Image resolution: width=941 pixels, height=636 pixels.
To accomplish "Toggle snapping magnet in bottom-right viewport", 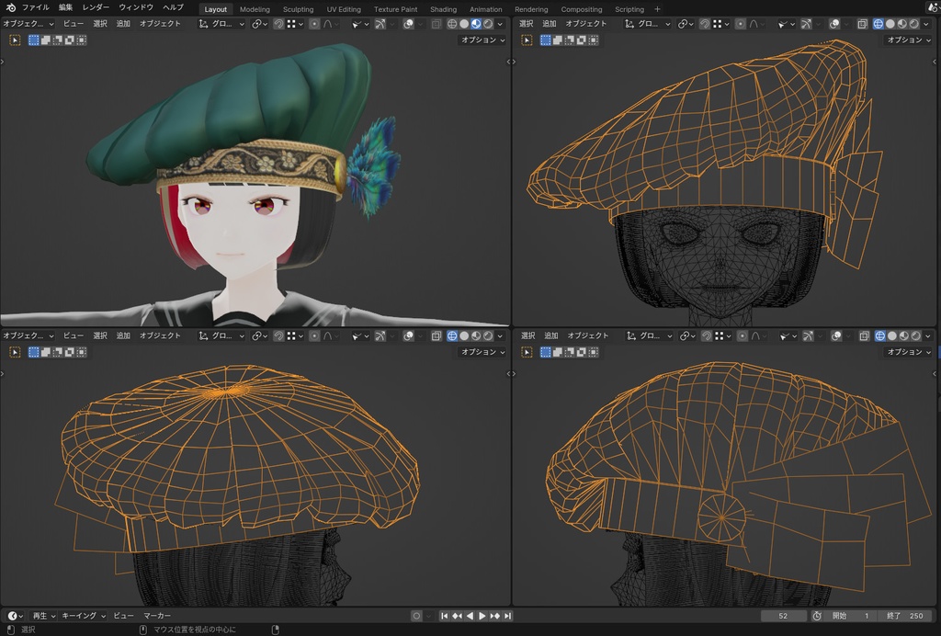I will (707, 336).
